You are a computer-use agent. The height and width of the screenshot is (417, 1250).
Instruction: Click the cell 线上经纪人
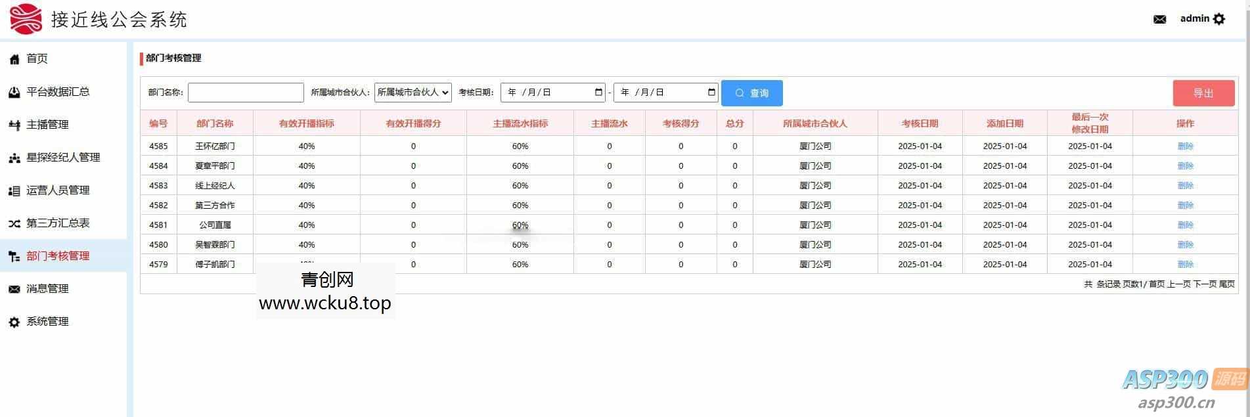pyautogui.click(x=215, y=185)
